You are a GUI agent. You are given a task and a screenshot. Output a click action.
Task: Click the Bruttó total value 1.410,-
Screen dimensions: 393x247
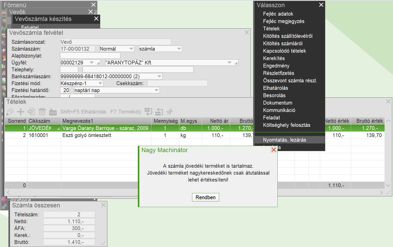click(69, 242)
